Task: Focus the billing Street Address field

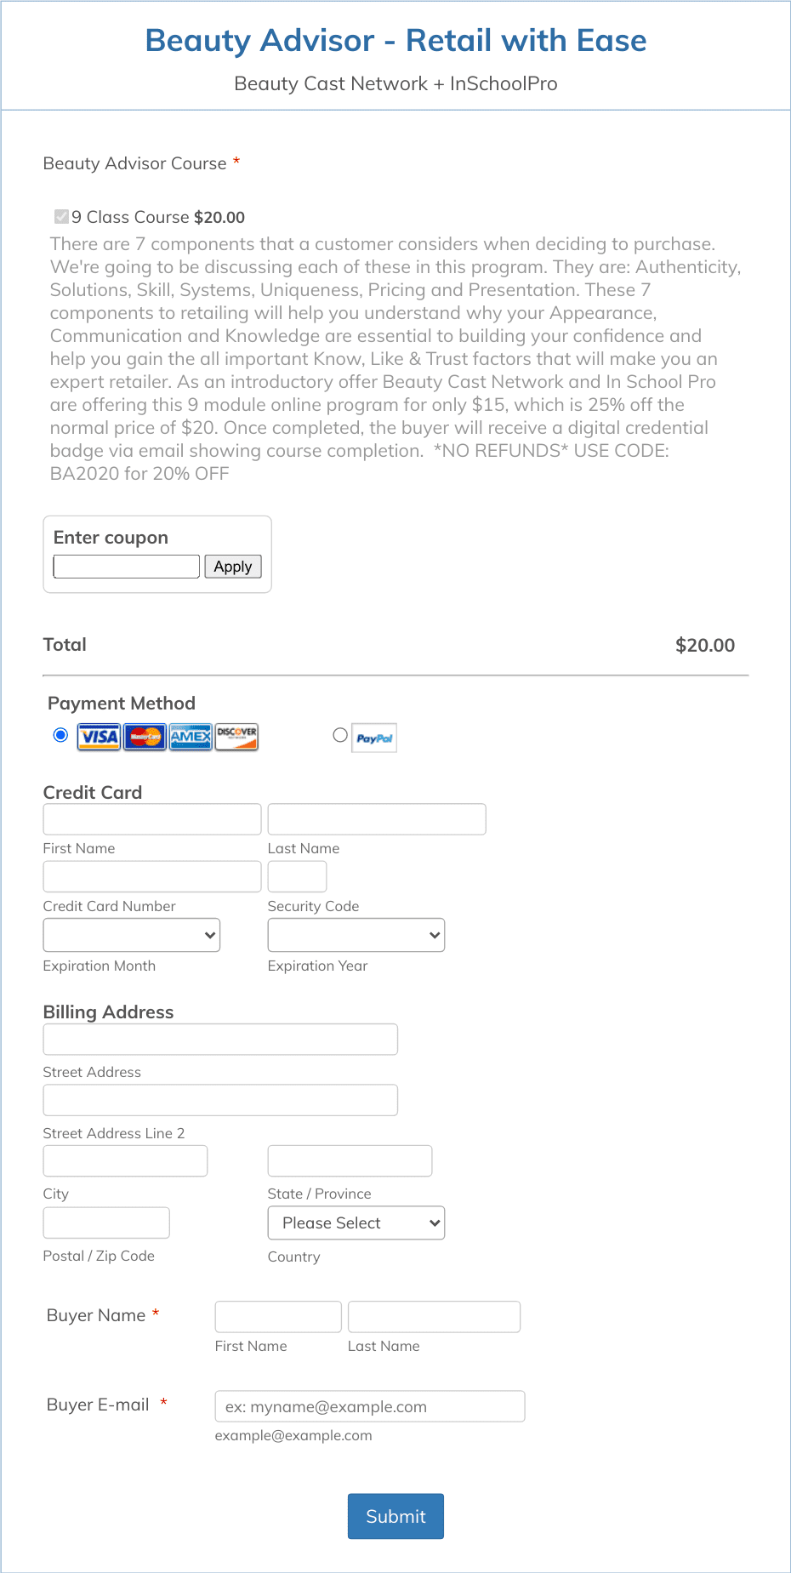Action: pos(220,1040)
